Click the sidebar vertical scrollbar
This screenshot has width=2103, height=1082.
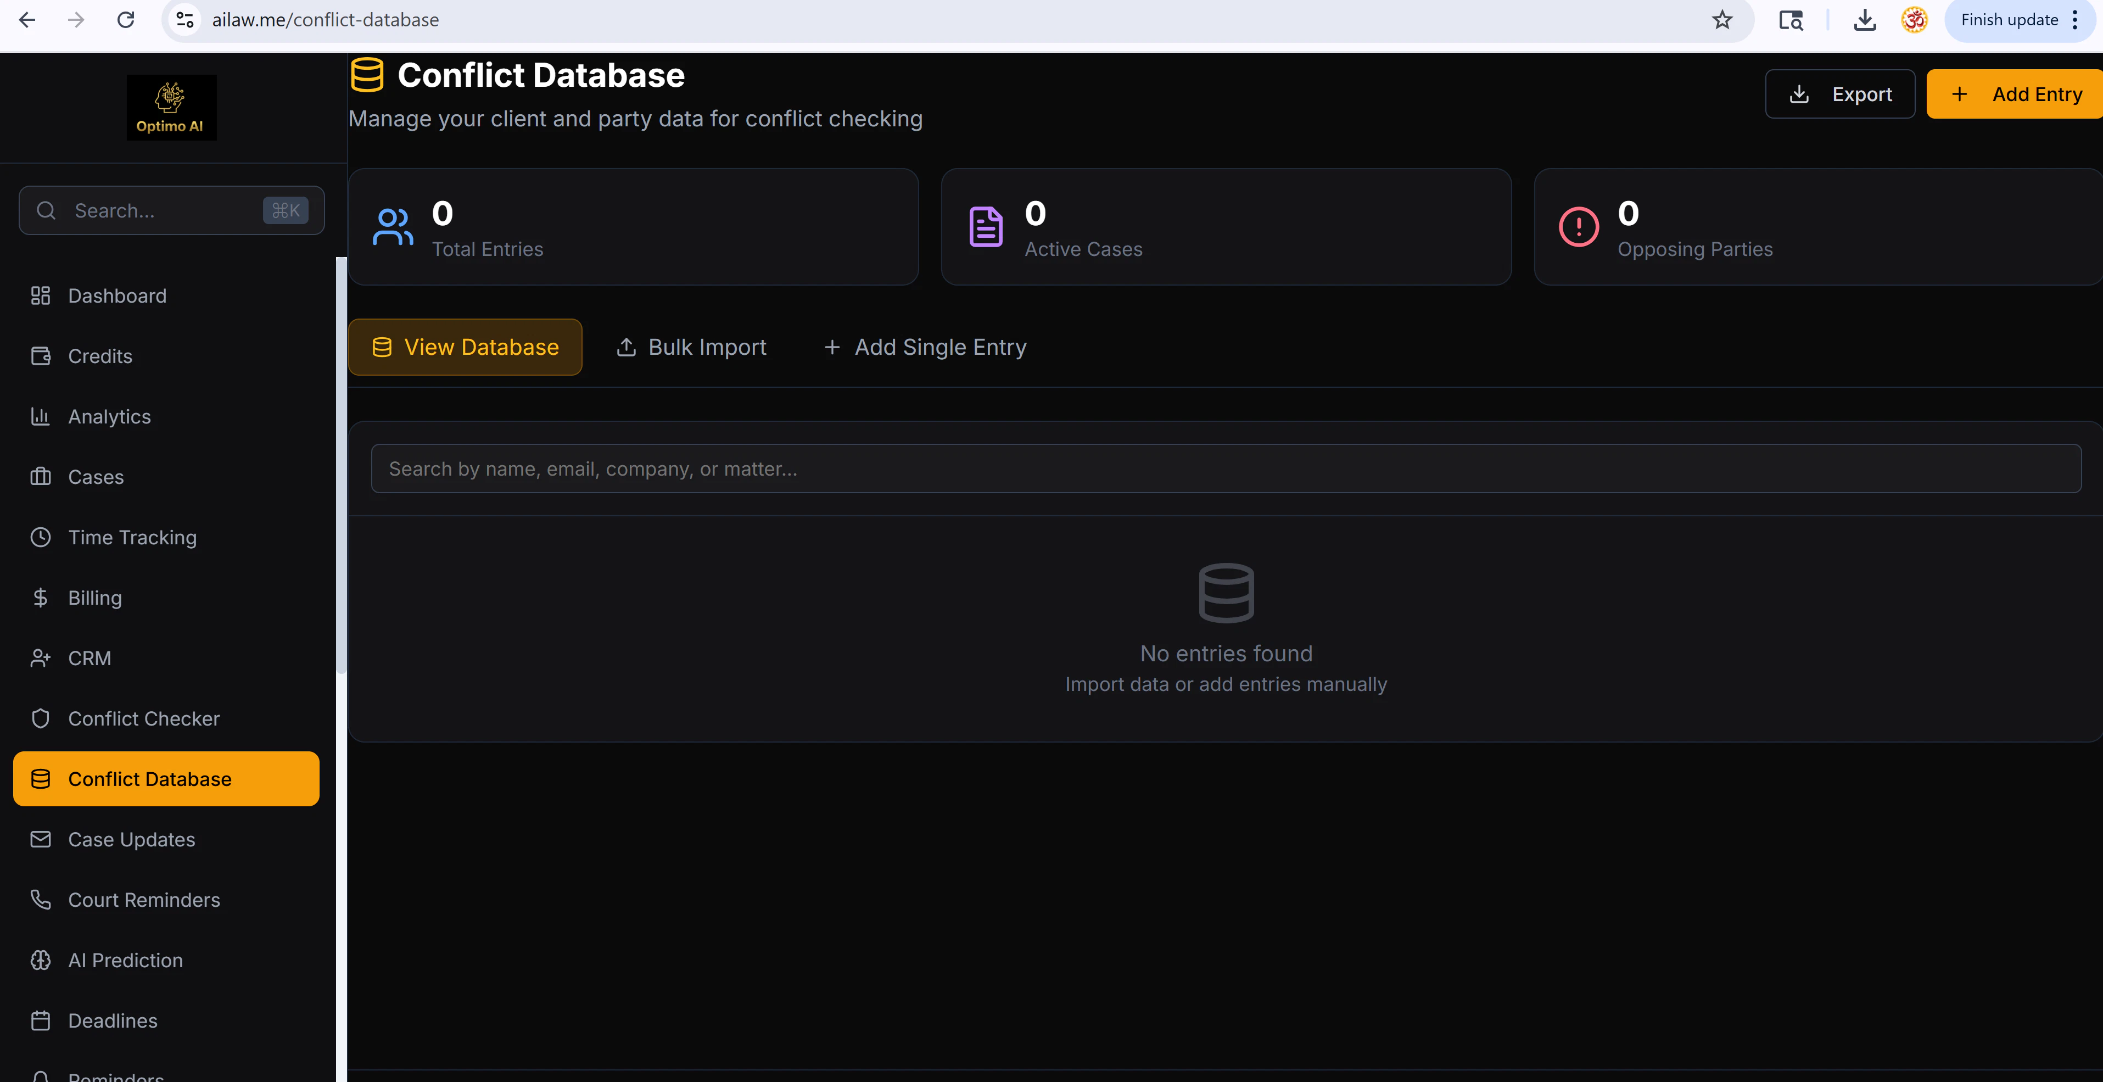click(341, 465)
